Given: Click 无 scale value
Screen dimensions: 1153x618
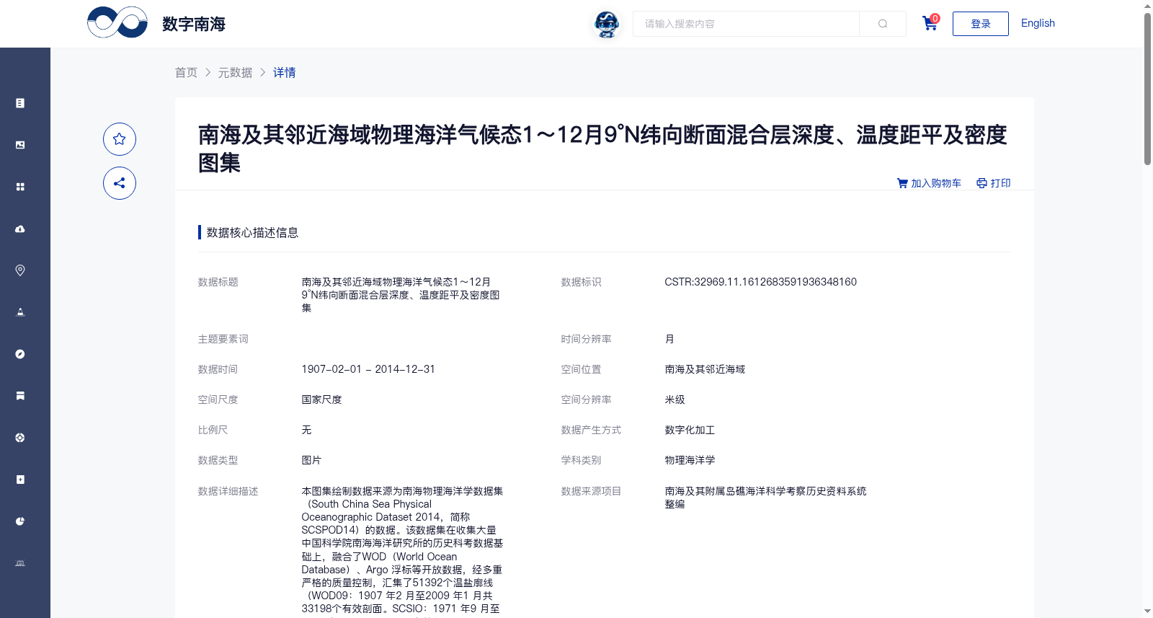Looking at the screenshot, I should (x=306, y=430).
